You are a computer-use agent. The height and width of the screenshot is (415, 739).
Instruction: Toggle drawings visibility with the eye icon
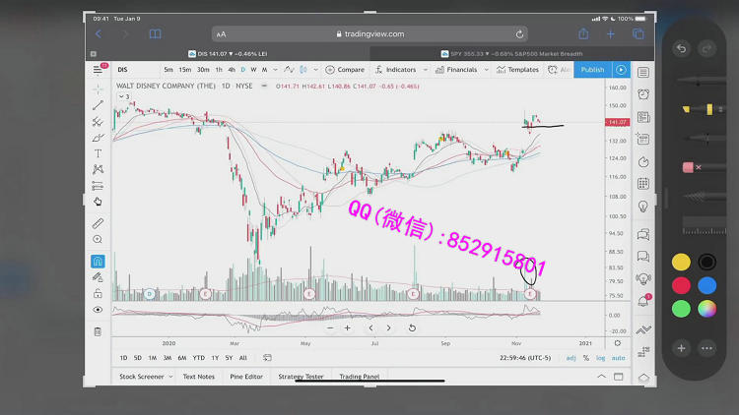pos(98,310)
